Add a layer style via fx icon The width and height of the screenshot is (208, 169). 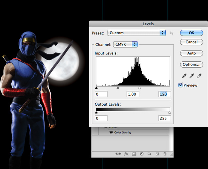pos(126,154)
